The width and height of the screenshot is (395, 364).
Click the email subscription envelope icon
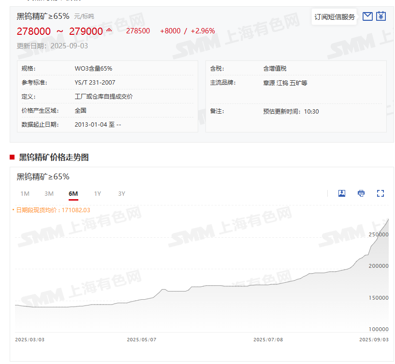pos(367,16)
